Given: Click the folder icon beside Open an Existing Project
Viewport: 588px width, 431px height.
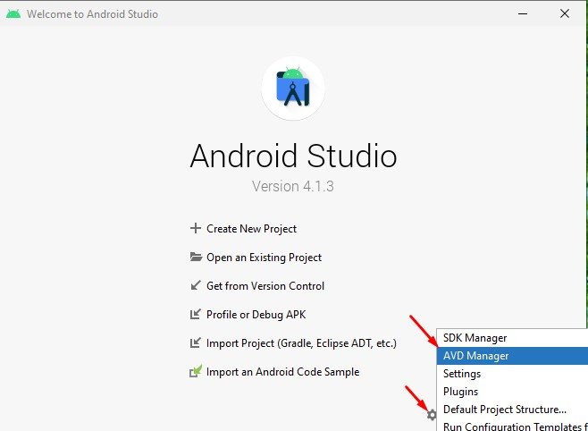Looking at the screenshot, I should point(196,257).
